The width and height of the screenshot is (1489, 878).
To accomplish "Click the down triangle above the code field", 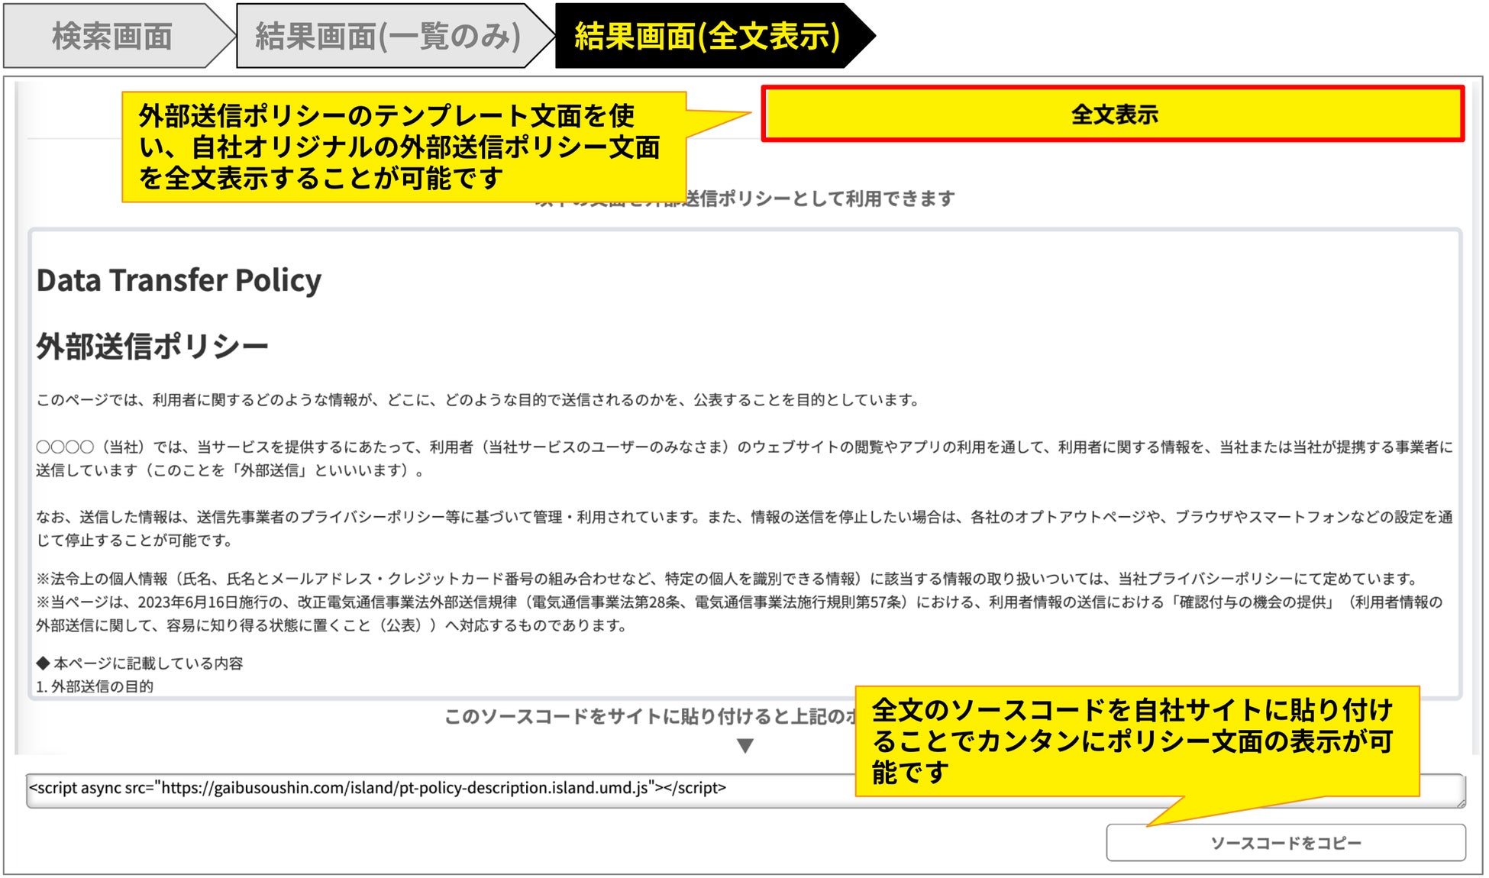I will (745, 746).
